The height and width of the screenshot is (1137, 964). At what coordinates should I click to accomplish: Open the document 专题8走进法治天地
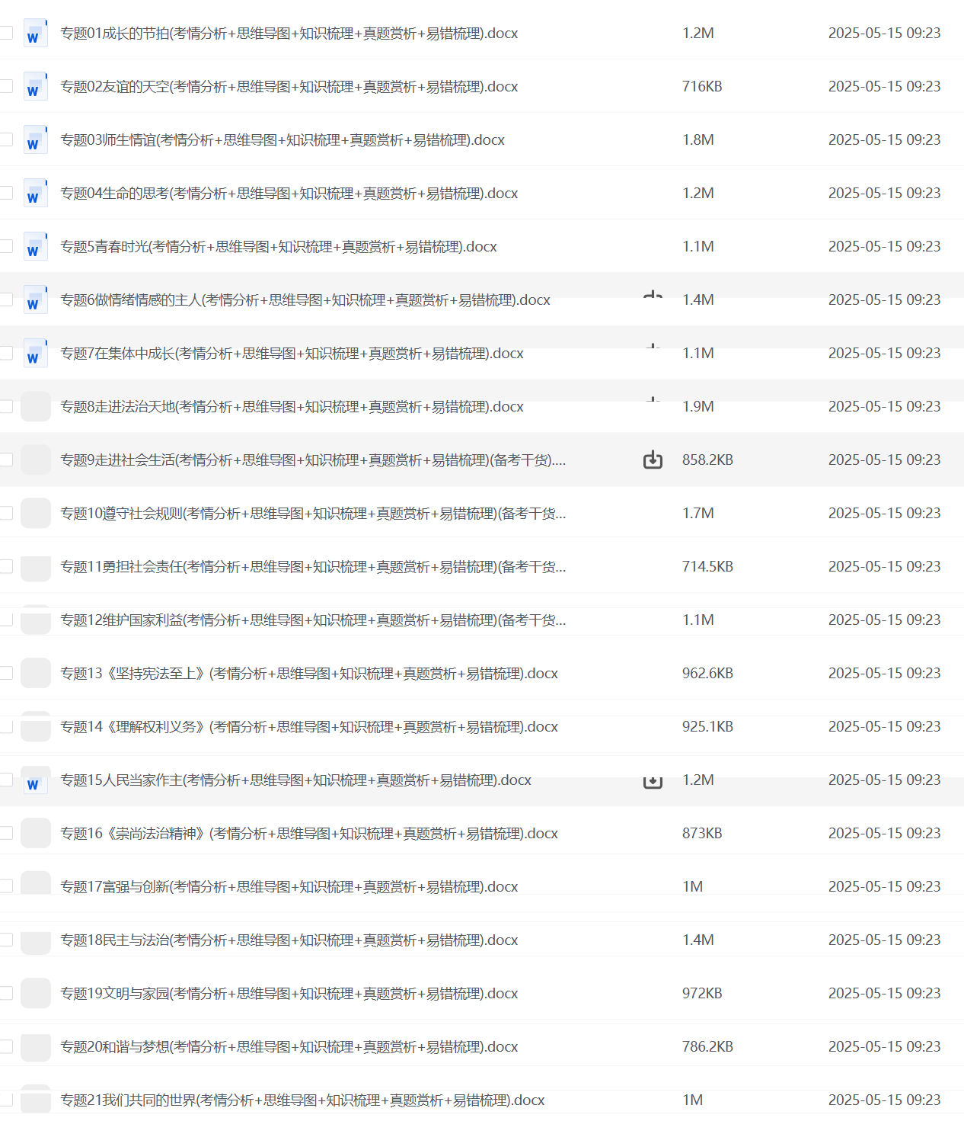point(292,407)
